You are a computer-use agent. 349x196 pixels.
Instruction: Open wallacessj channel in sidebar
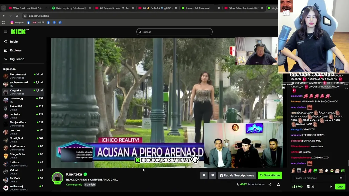click(23, 188)
